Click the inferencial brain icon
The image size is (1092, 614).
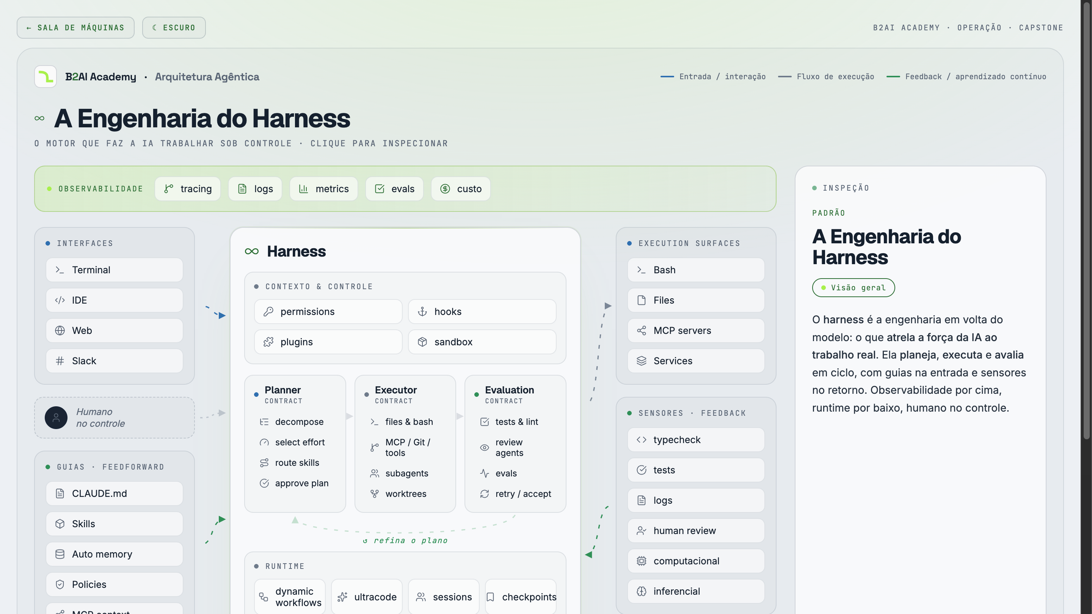pyautogui.click(x=642, y=591)
